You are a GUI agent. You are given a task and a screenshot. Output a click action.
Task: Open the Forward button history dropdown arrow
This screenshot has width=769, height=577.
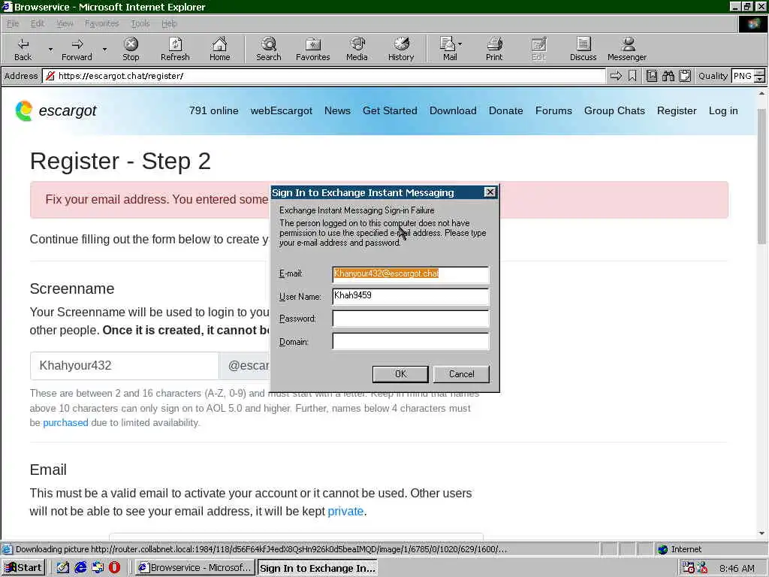[x=104, y=50]
